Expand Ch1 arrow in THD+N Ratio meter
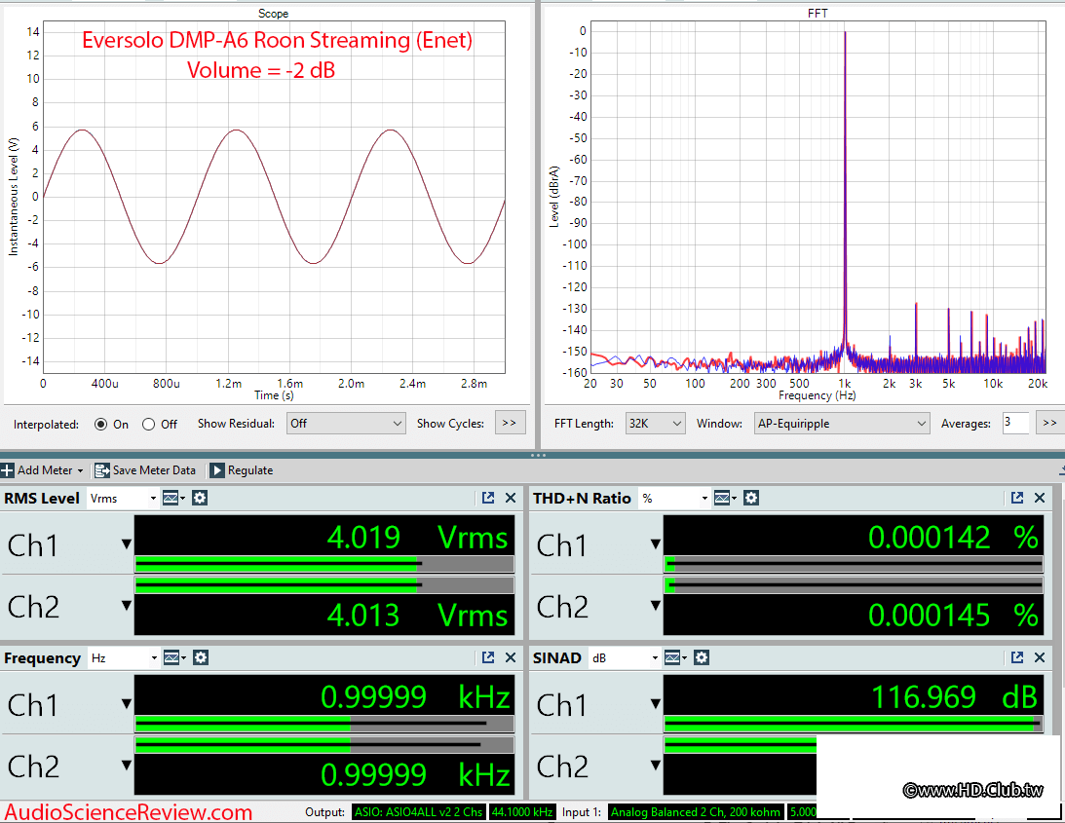The height and width of the screenshot is (823, 1065). pyautogui.click(x=656, y=543)
